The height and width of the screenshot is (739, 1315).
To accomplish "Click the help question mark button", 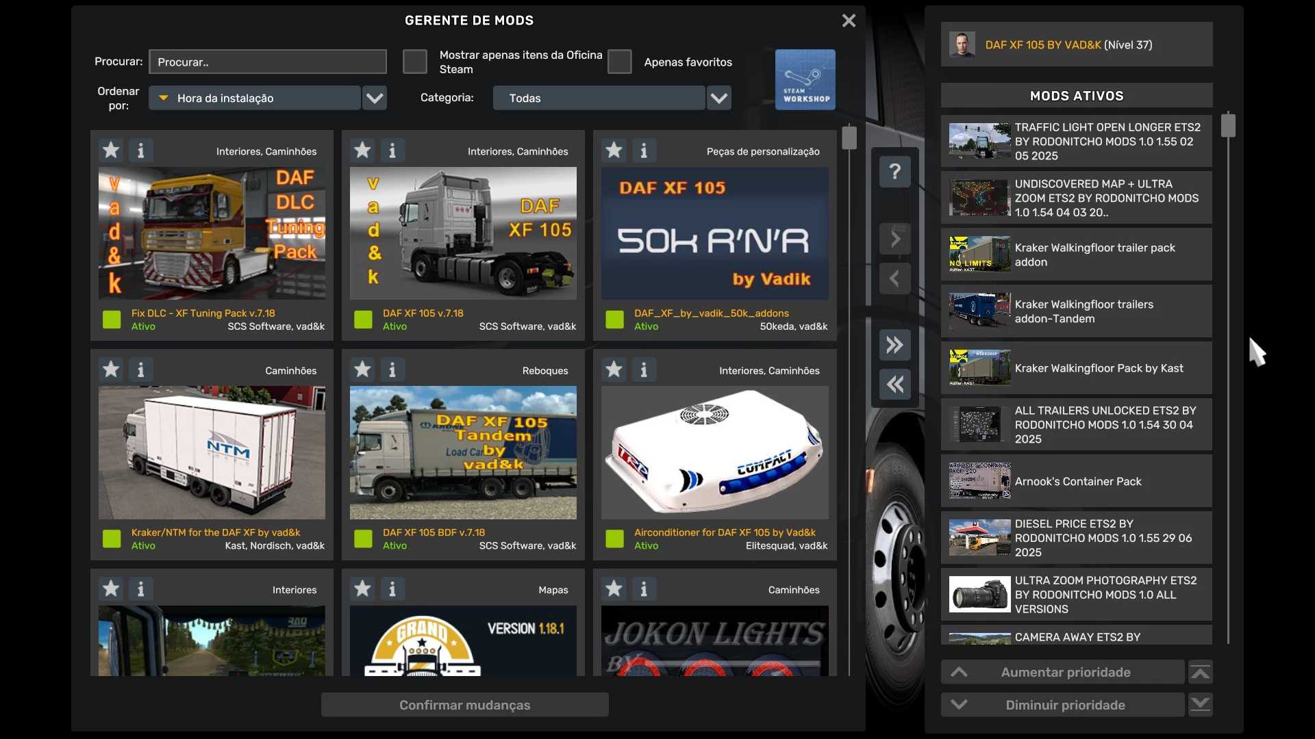I will 894,171.
